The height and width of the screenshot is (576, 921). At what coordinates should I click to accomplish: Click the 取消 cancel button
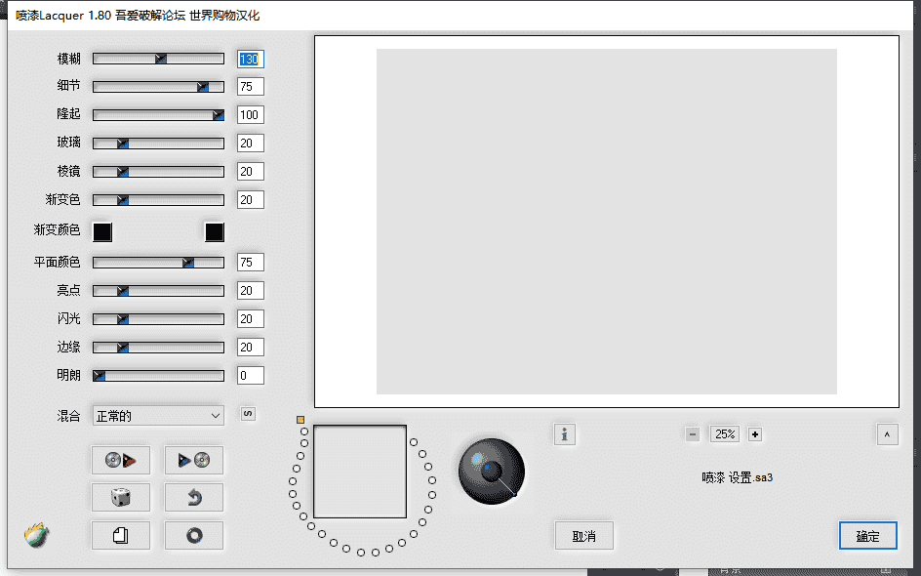tap(583, 536)
